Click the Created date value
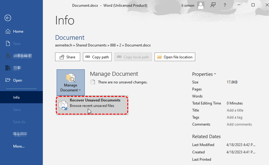 point(241,152)
